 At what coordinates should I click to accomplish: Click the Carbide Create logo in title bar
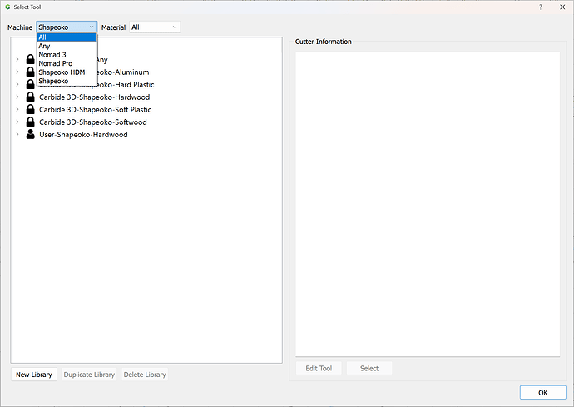7,7
